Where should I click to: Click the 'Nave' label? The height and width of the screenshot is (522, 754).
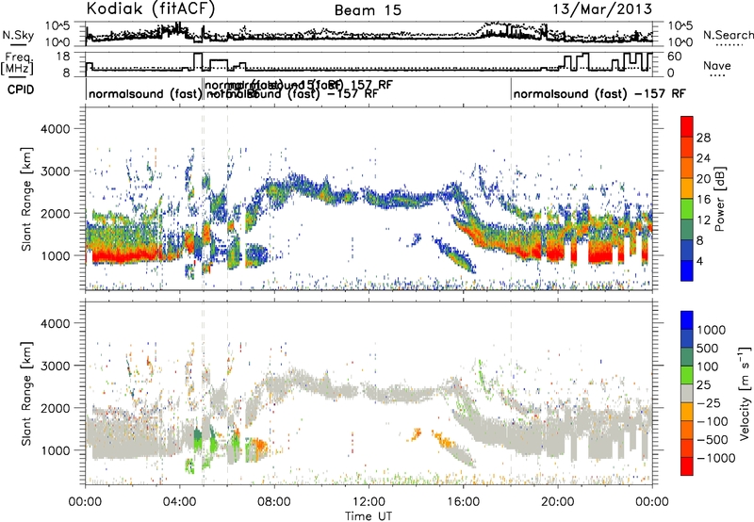point(716,66)
